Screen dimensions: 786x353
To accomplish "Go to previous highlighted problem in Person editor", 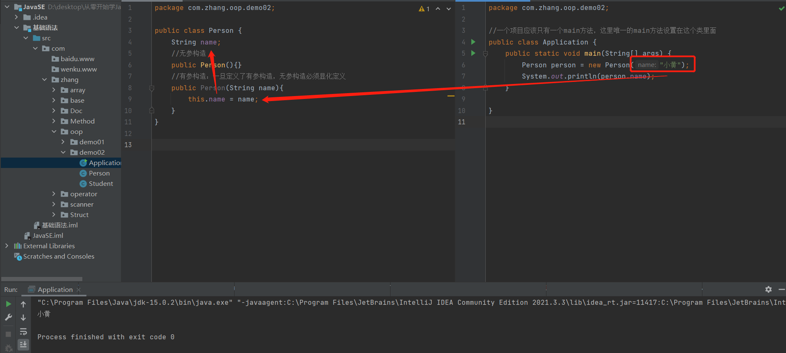I will [x=438, y=9].
